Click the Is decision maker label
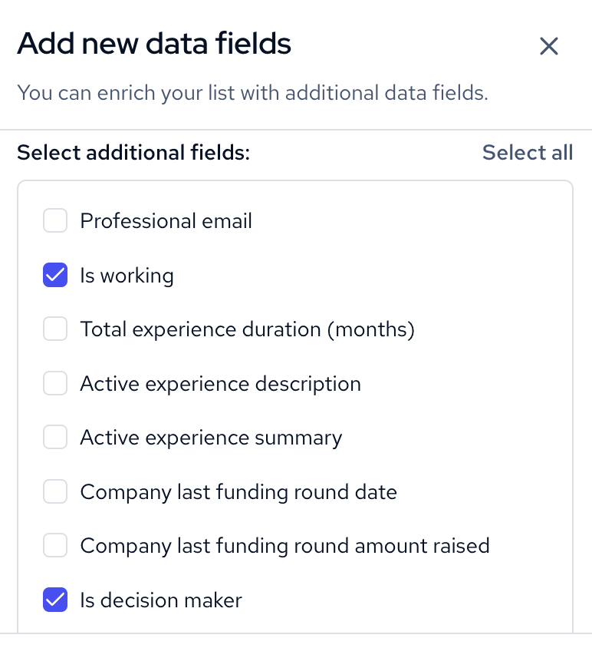The width and height of the screenshot is (592, 648). (x=161, y=600)
